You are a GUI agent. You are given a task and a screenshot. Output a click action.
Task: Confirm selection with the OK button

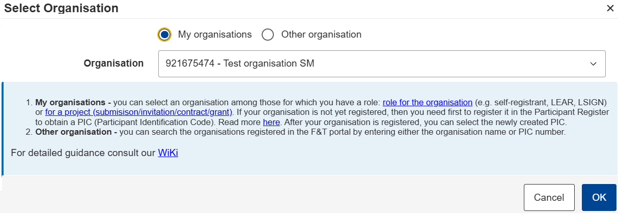pyautogui.click(x=599, y=197)
